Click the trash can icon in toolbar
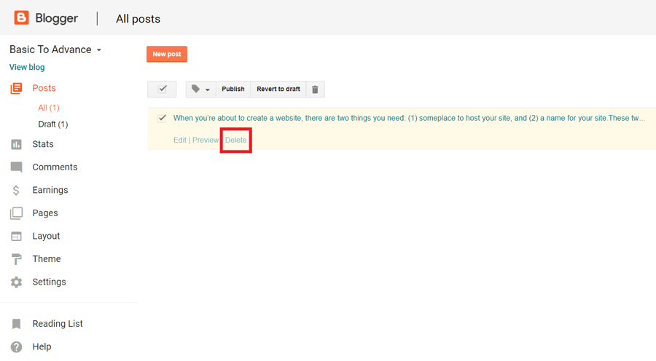This screenshot has width=656, height=361. click(x=315, y=90)
